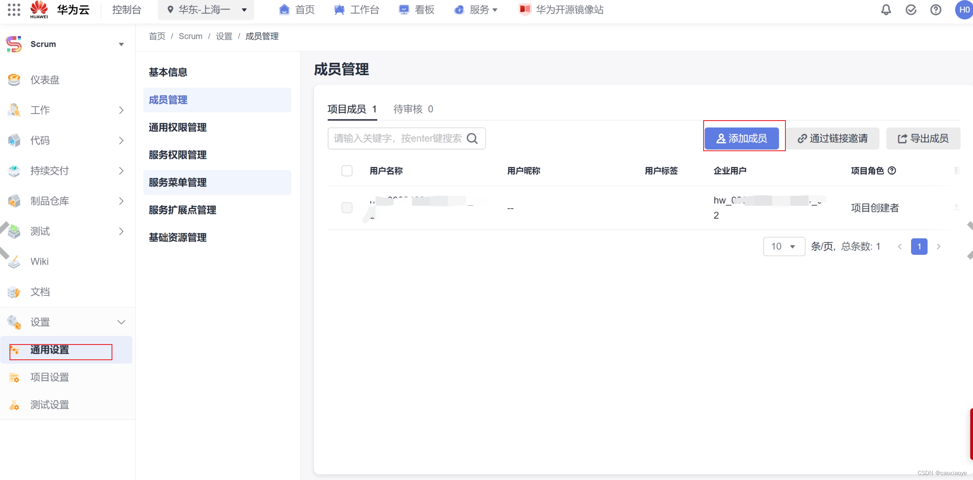This screenshot has width=973, height=480.
Task: Open the help question mark icon
Action: pyautogui.click(x=935, y=10)
